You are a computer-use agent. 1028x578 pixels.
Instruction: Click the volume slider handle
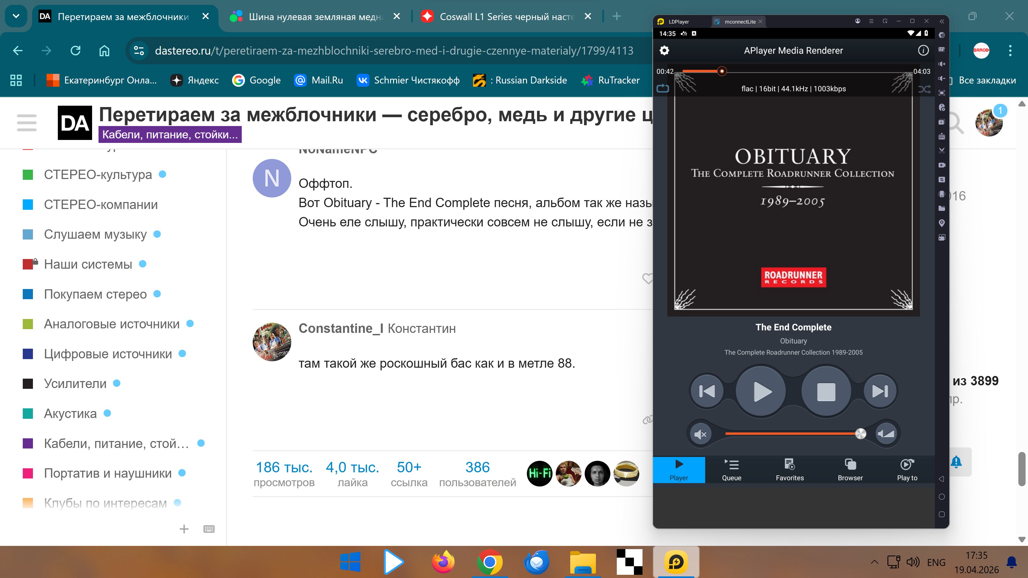(x=861, y=433)
